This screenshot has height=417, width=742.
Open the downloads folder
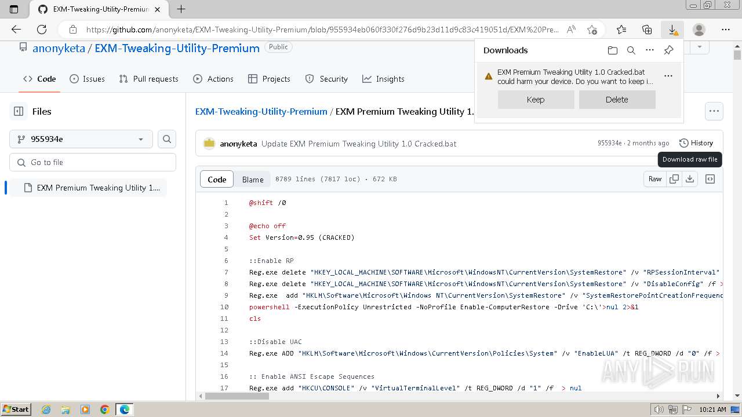point(613,50)
